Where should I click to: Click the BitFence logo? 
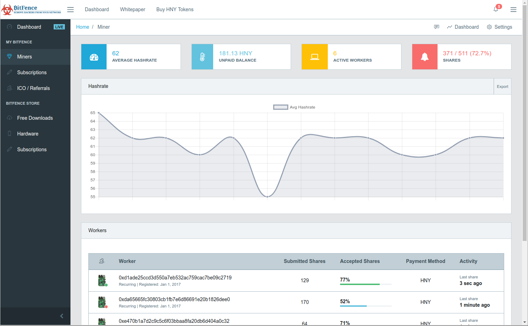(31, 9)
